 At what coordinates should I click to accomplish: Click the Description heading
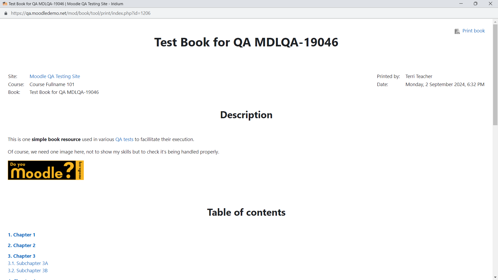(246, 115)
